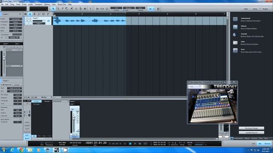Click the question mark help icon

coord(90,8)
